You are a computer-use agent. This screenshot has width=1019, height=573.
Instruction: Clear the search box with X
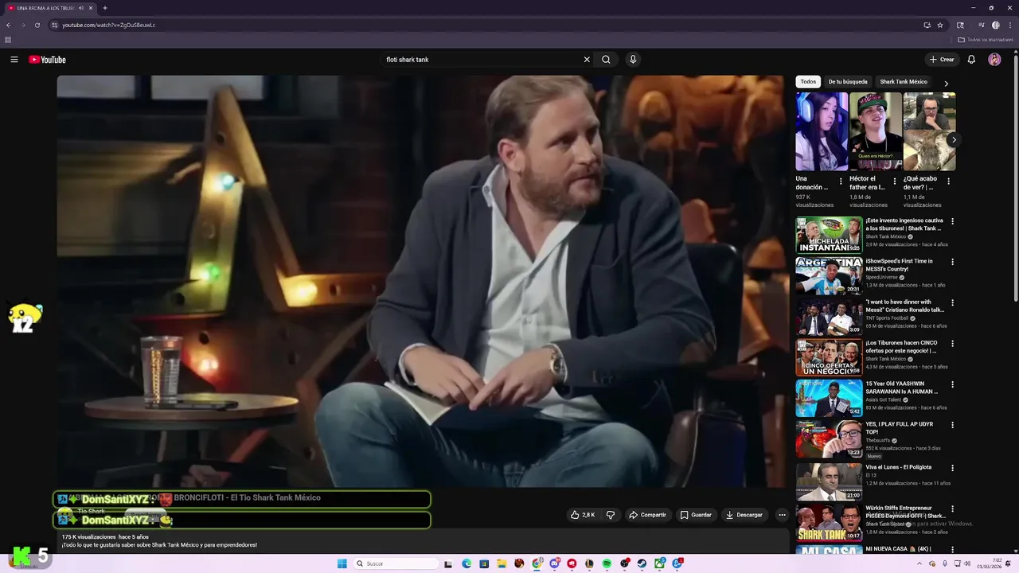(x=587, y=60)
